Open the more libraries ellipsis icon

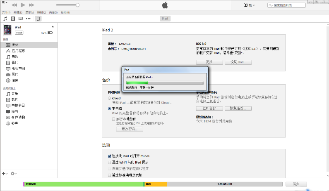coord(28,19)
